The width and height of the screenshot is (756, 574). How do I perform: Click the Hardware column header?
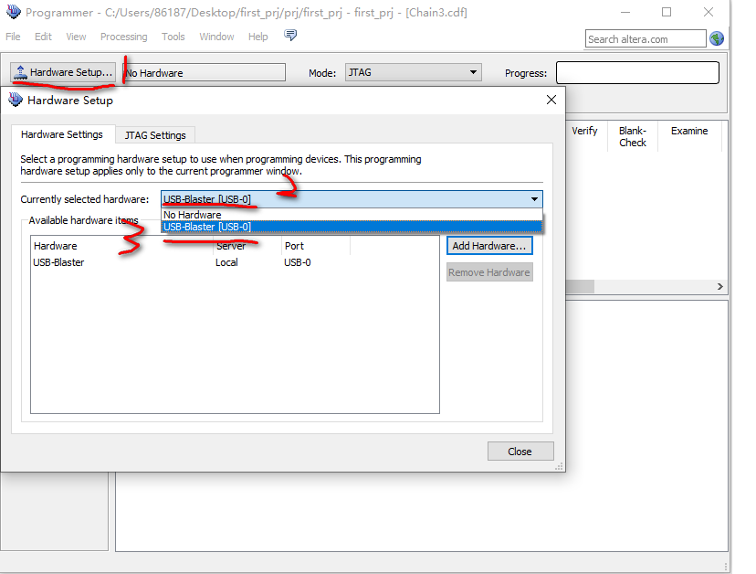click(x=121, y=246)
